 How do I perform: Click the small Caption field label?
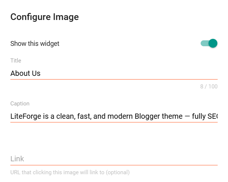click(20, 104)
